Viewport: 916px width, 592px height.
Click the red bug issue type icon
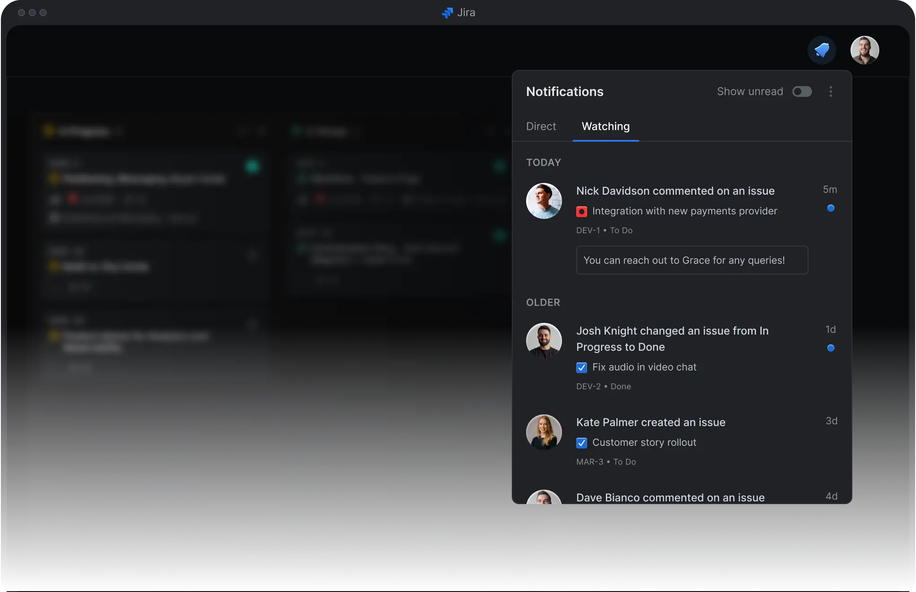(581, 211)
